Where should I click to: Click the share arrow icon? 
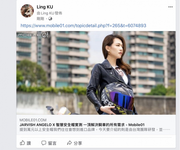[x=69, y=143]
